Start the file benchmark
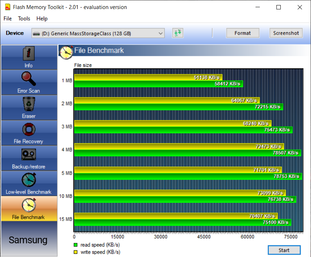 click(x=284, y=250)
